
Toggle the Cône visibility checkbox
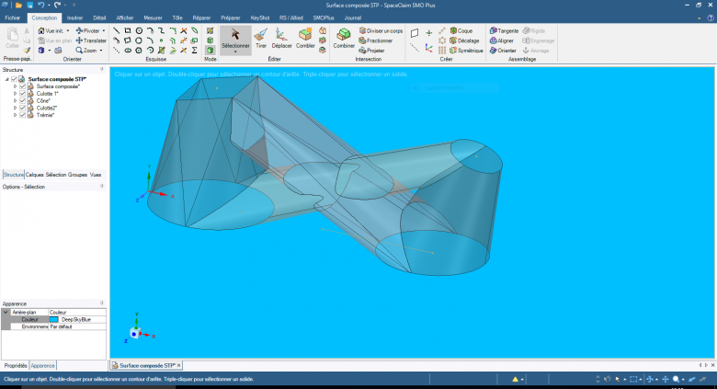tap(22, 100)
